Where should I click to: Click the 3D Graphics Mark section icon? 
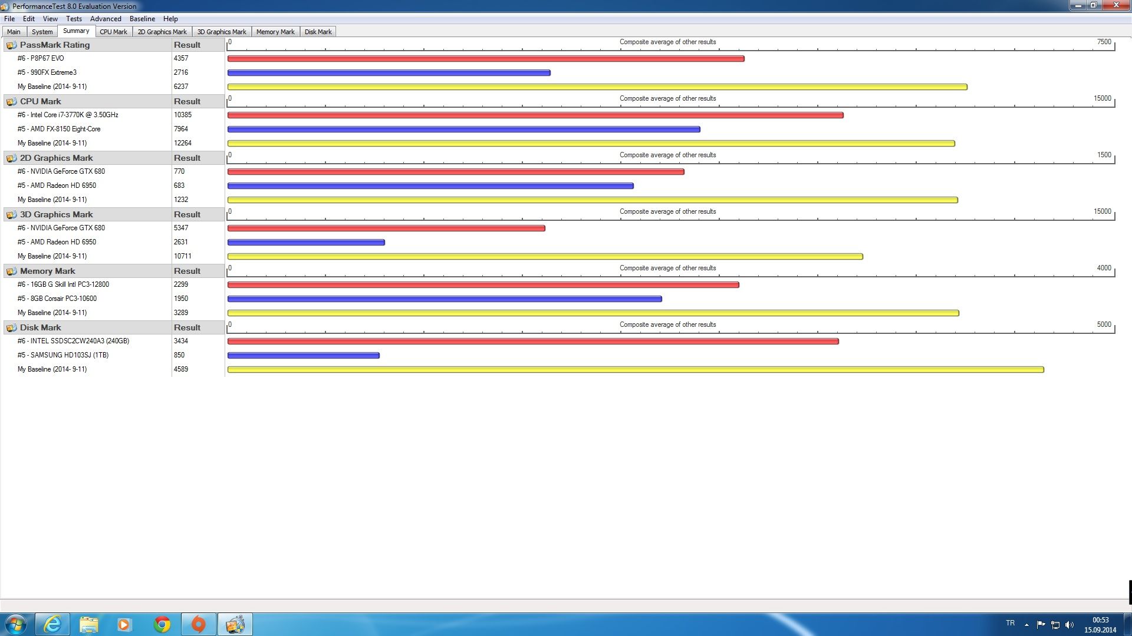(11, 215)
